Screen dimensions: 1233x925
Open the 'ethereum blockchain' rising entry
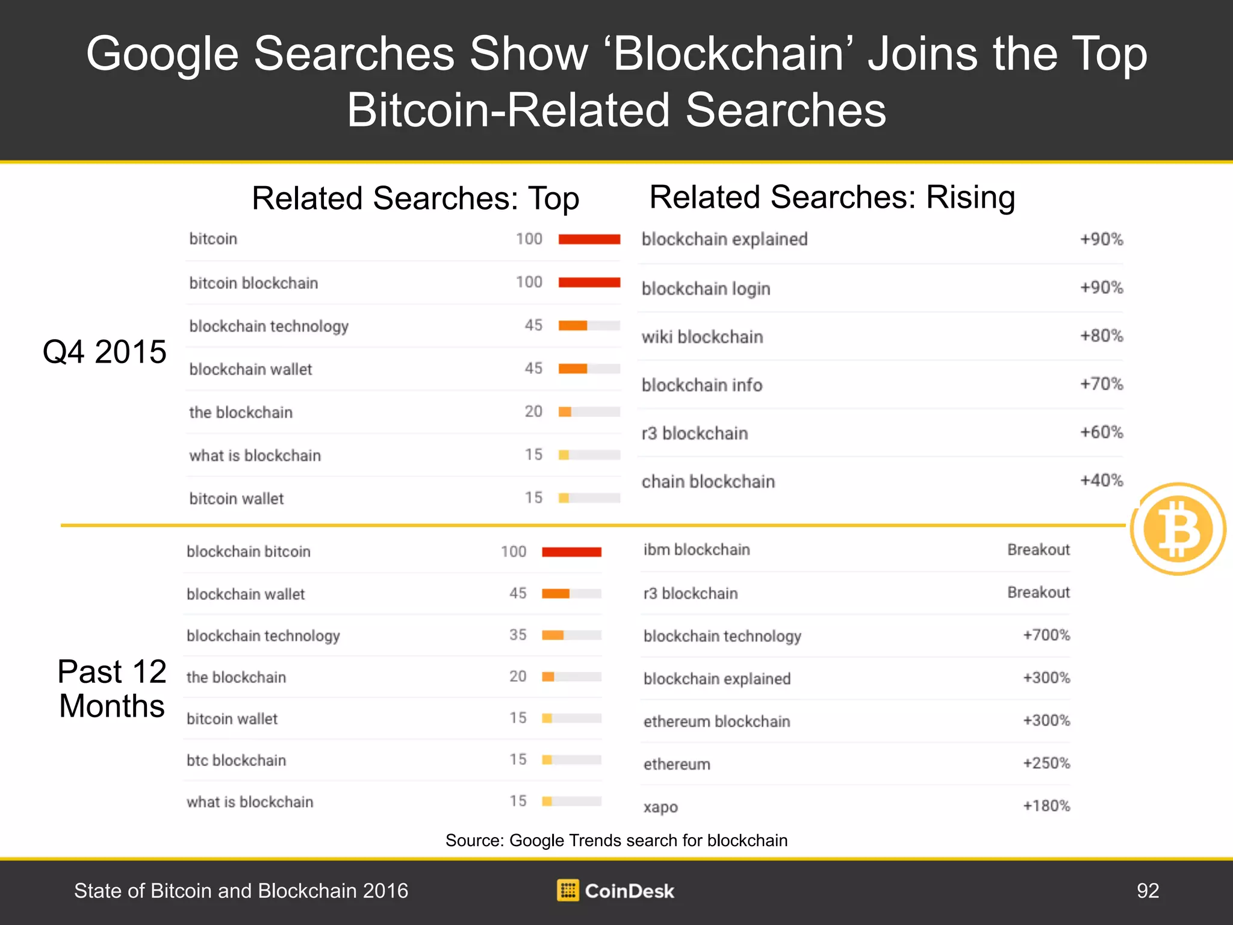point(856,721)
